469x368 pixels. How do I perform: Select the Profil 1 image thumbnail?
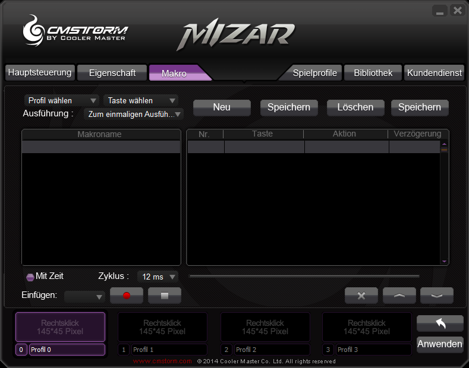[x=162, y=327]
